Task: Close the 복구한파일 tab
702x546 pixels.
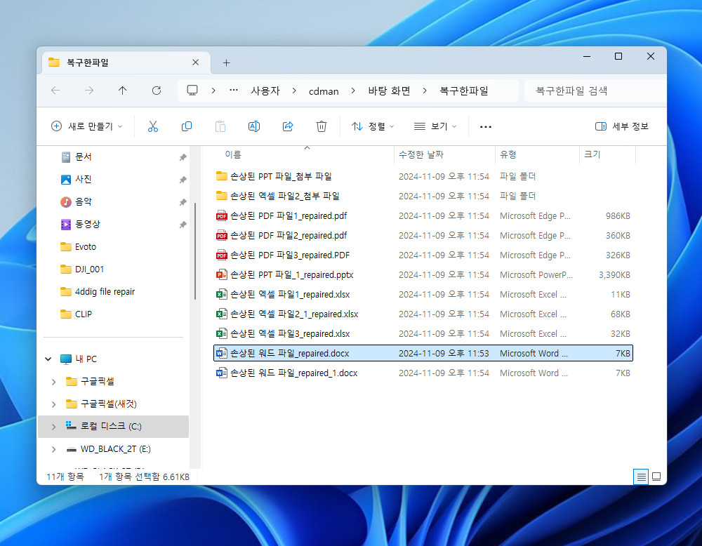Action: (196, 62)
